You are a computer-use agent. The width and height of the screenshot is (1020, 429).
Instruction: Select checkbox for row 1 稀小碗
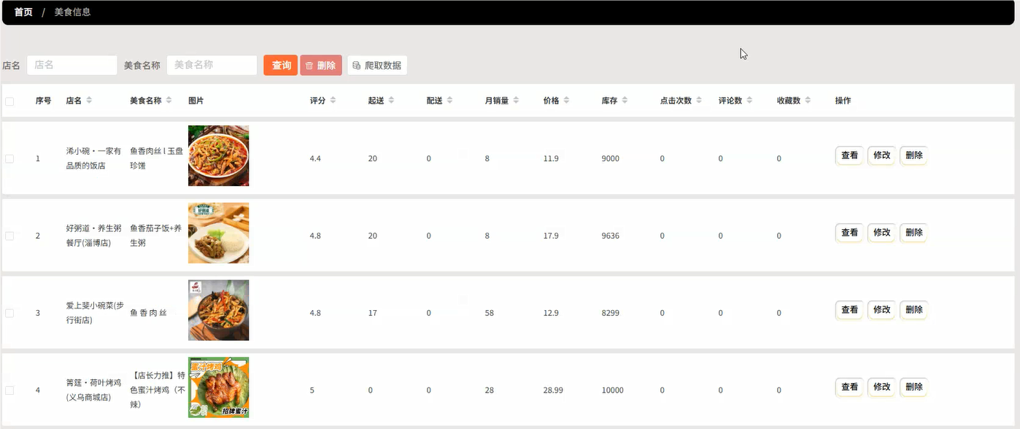pyautogui.click(x=9, y=158)
